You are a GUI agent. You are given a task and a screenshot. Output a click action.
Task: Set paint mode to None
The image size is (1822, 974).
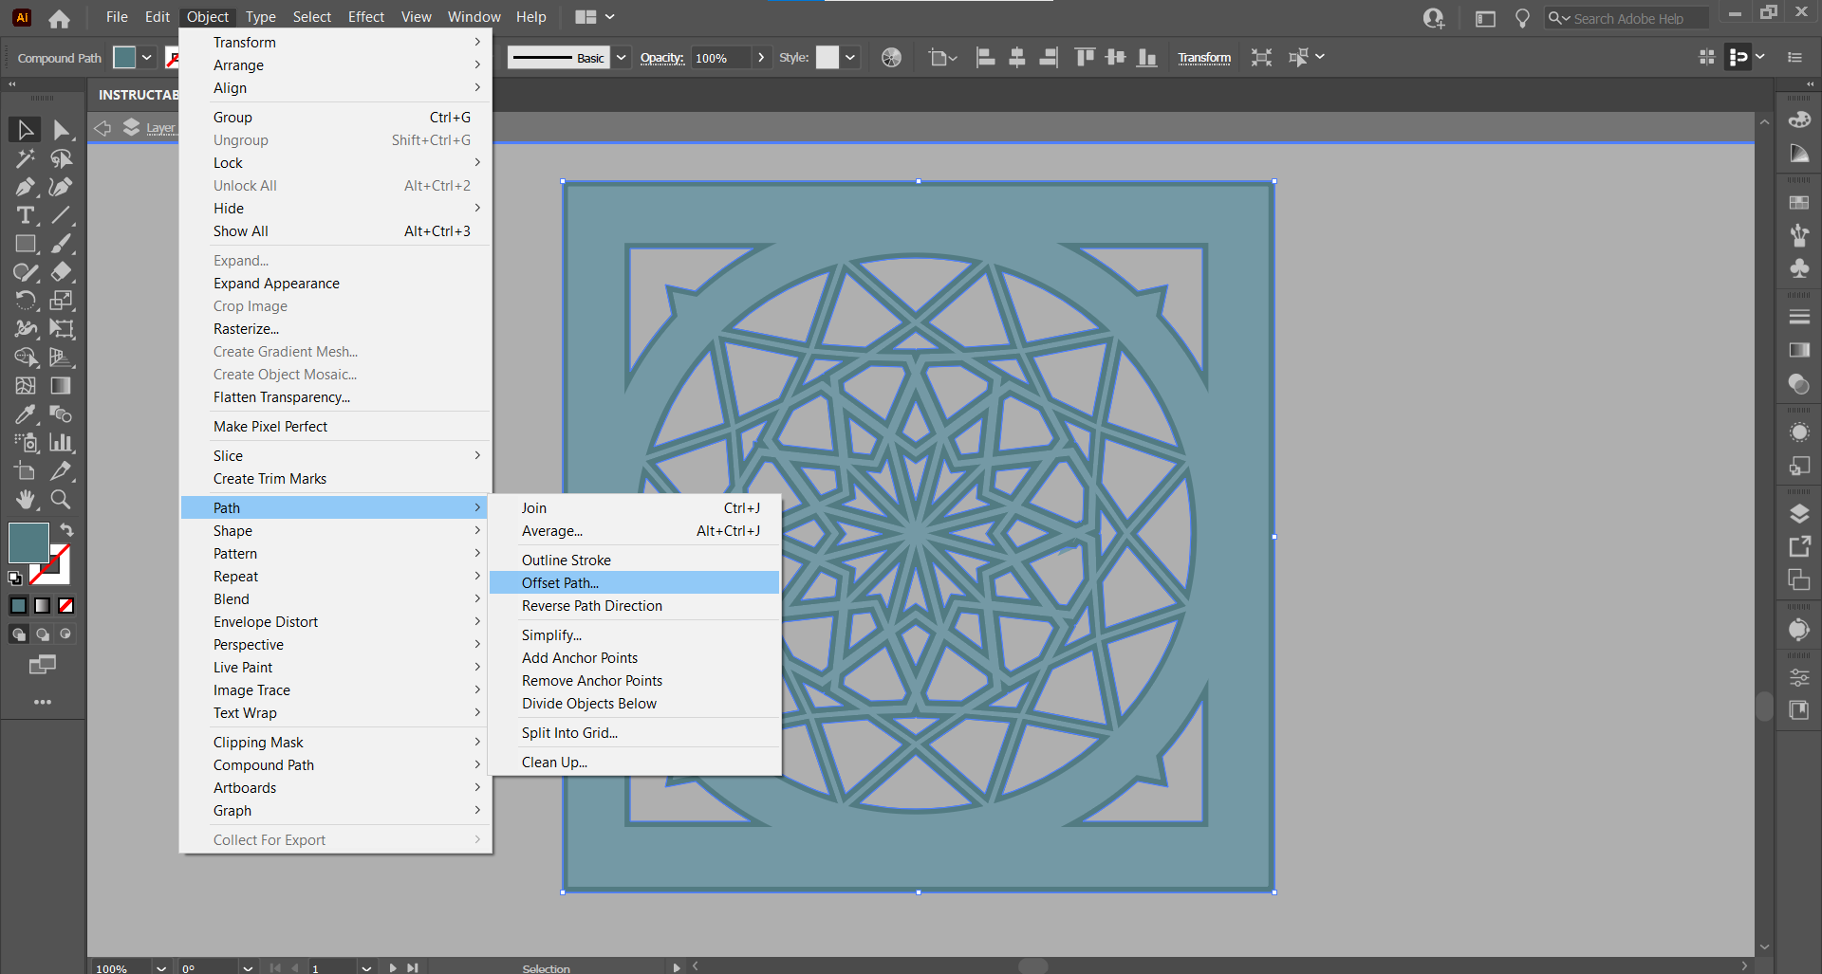[66, 605]
